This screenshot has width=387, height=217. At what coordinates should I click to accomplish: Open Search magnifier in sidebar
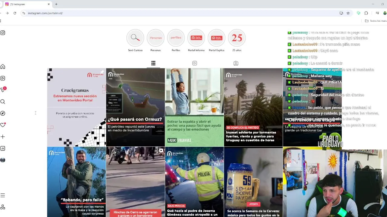click(3, 102)
